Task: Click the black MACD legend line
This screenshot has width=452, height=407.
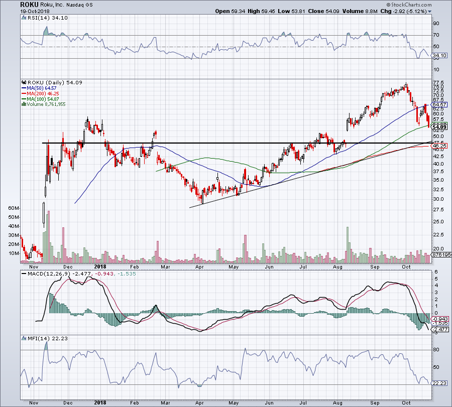Action: (24, 274)
